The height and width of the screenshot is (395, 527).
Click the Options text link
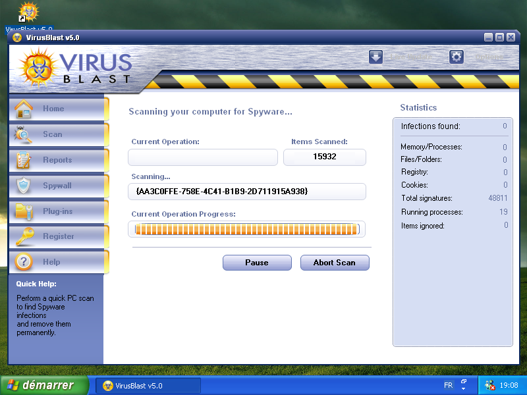tap(489, 57)
